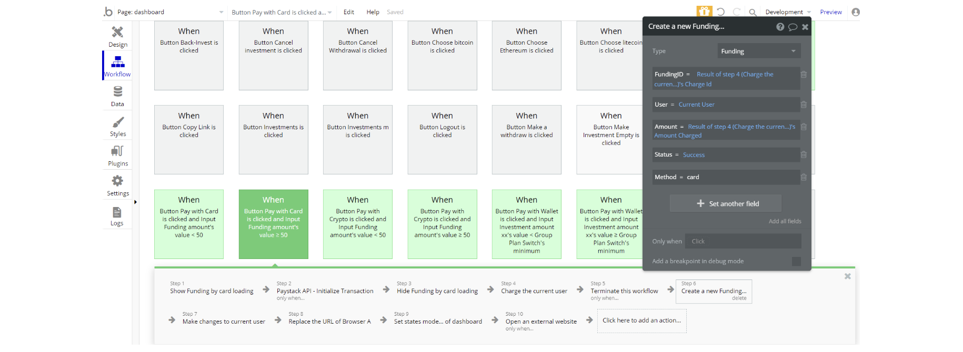
Task: Click the Set another field button
Action: tap(725, 203)
